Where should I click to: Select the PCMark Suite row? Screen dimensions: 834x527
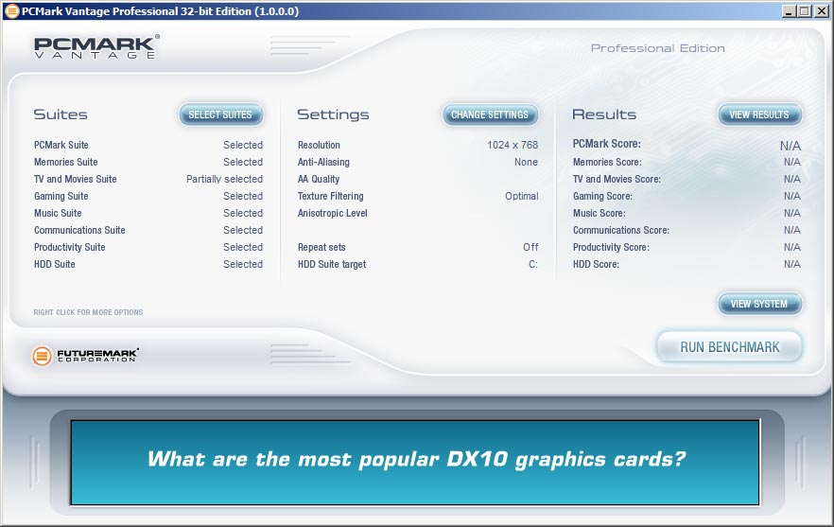click(148, 145)
